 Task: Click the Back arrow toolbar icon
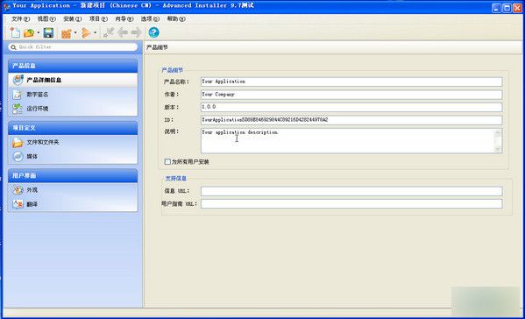click(123, 32)
